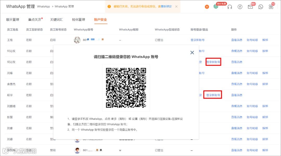
Task: Click the WhatsApp账号 column header
Action: pos(84,30)
